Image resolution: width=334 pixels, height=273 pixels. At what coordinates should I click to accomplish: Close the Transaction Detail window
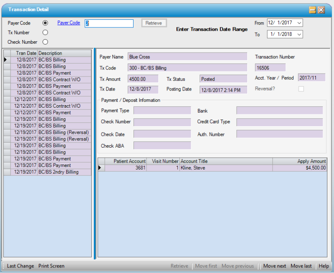coord(321,10)
